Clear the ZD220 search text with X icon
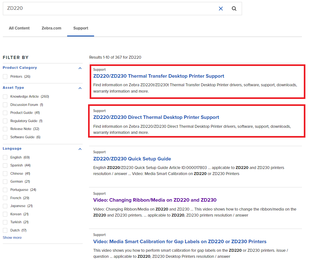Image resolution: width=332 pixels, height=260 pixels. [221, 9]
